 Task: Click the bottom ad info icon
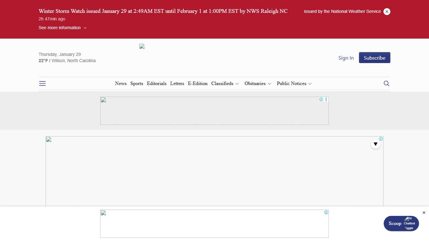point(326,212)
